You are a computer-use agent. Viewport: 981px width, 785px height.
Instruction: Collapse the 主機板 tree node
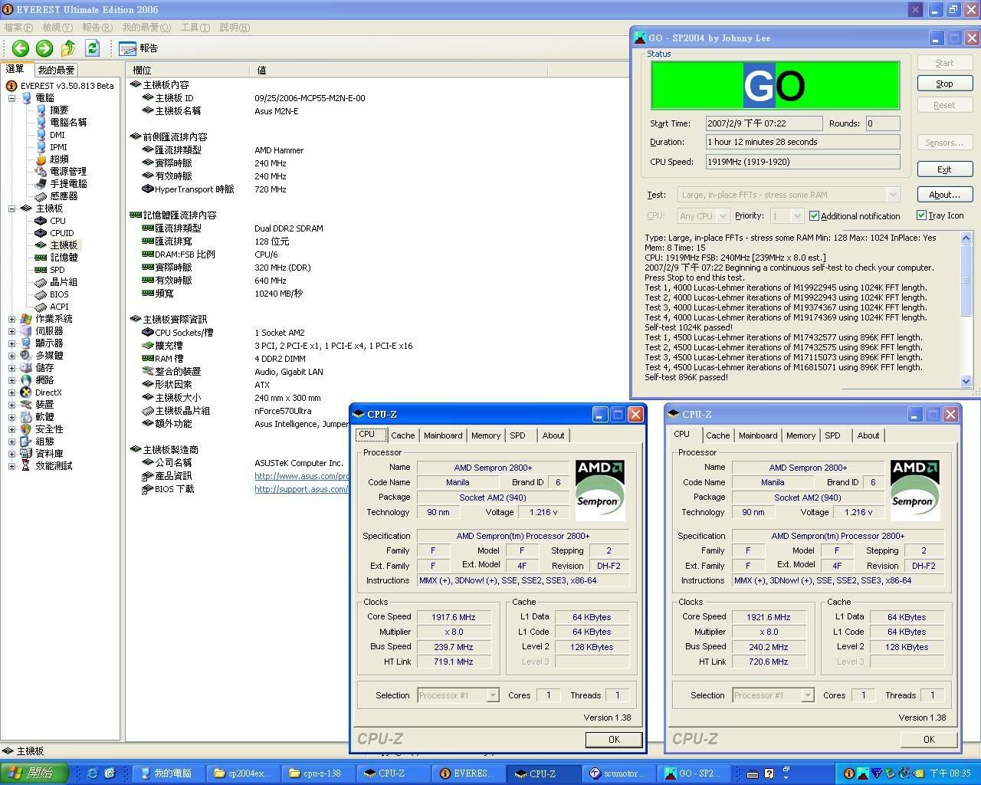coord(12,209)
